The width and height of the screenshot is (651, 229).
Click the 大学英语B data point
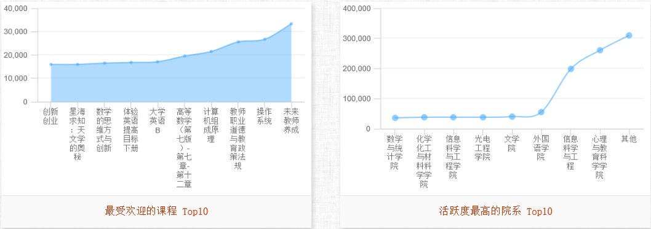point(158,62)
